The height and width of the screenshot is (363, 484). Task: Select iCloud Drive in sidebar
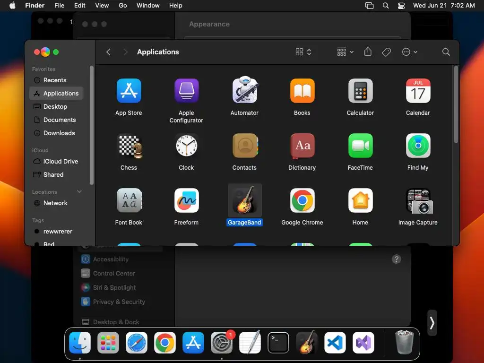(x=57, y=162)
